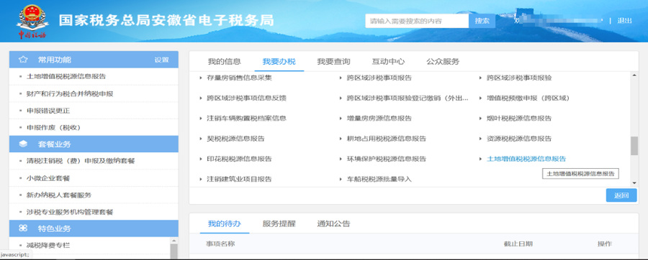Open 新办纳税人套餐服务
The width and height of the screenshot is (648, 260).
coord(59,195)
